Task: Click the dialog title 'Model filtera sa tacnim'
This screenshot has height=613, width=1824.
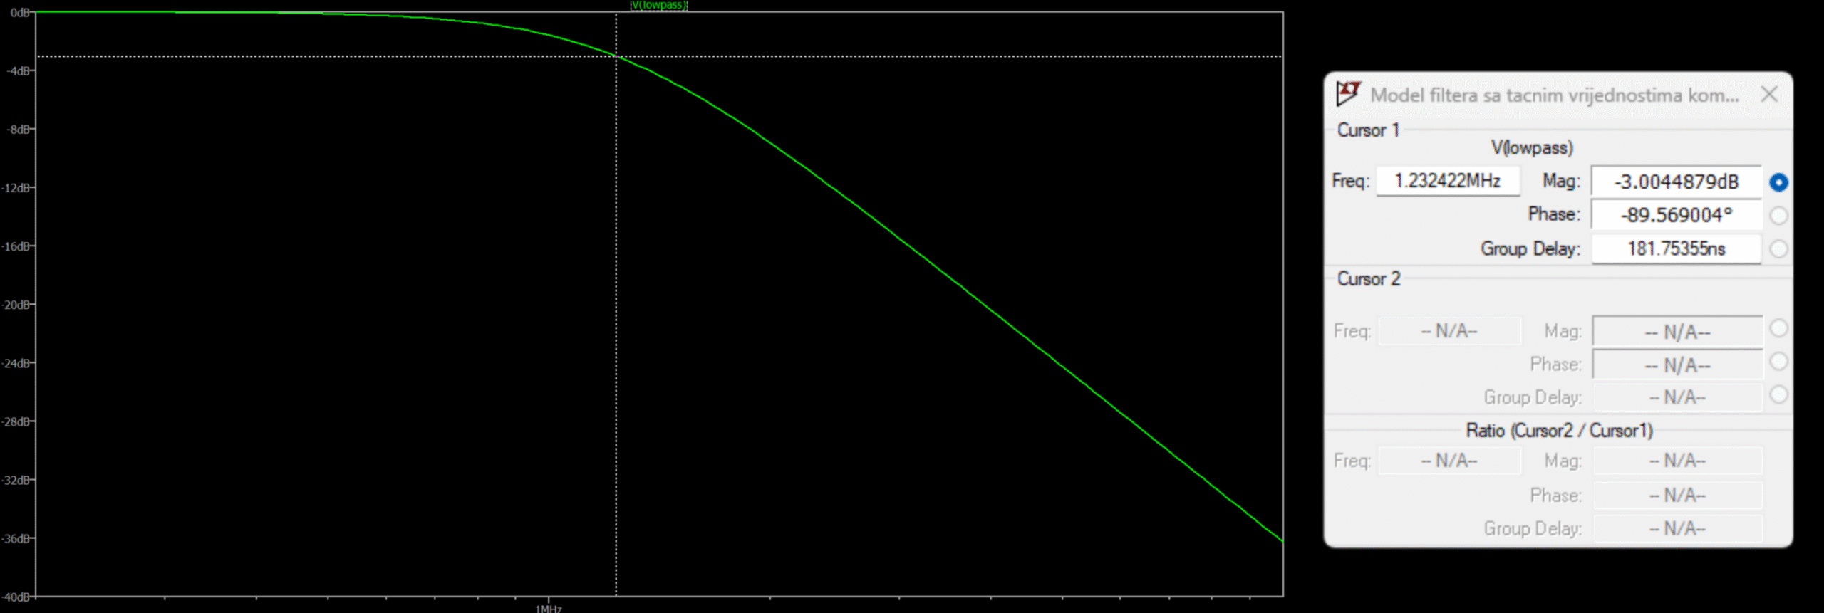Action: [x=1555, y=95]
